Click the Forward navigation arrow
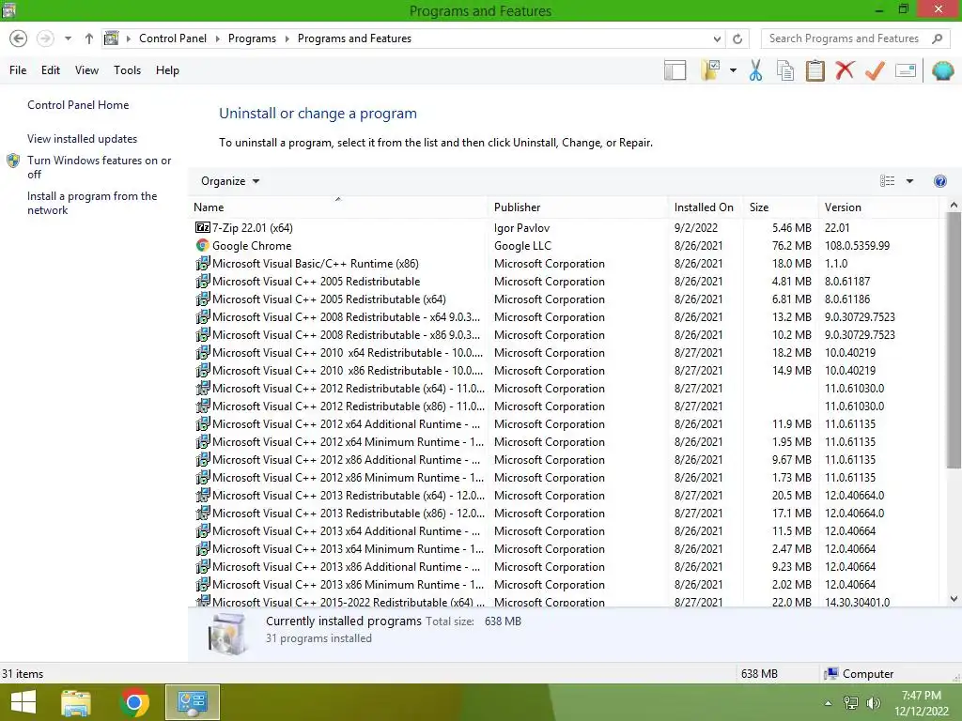This screenshot has width=962, height=721. coord(45,38)
